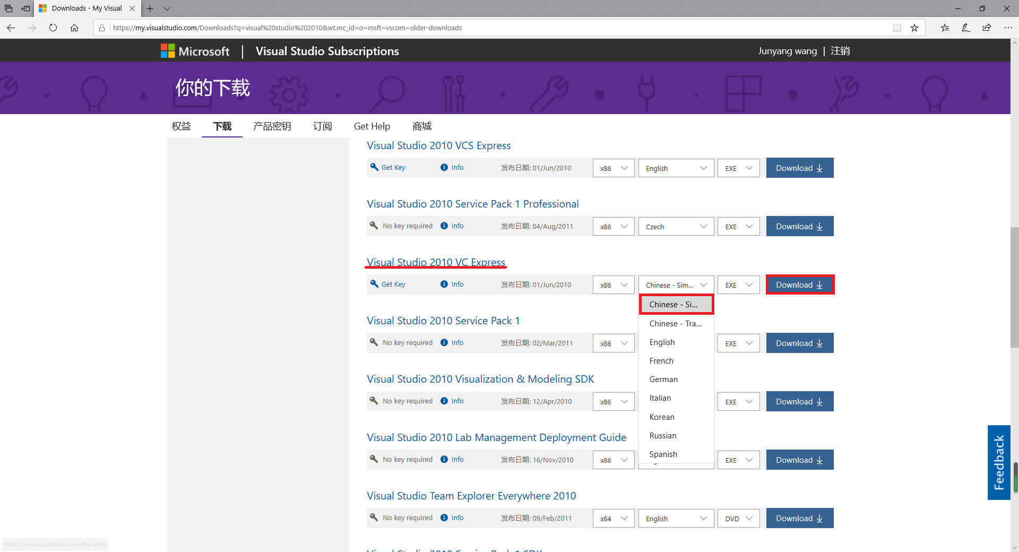Open EXE dropdown for Visualization & Modeling SDK

point(739,401)
